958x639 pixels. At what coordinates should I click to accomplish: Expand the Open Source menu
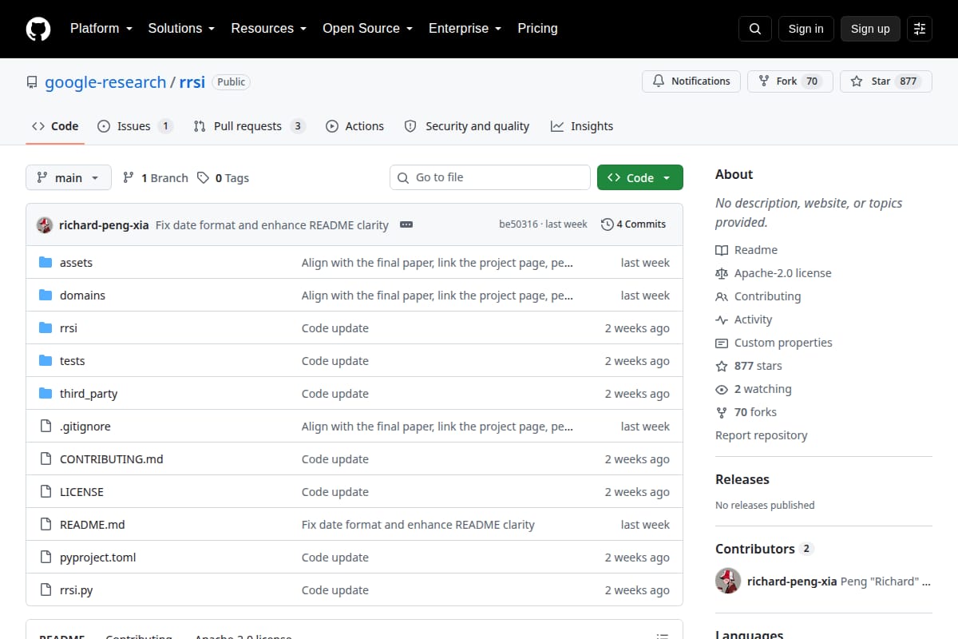368,28
